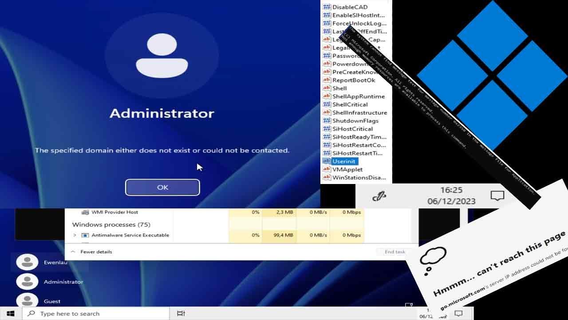Open the notification center on the taskbar
Image resolution: width=568 pixels, height=320 pixels.
[x=459, y=313]
